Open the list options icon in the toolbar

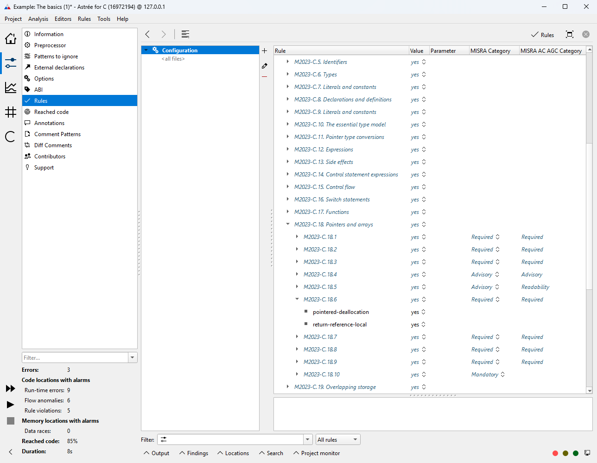[x=185, y=34]
